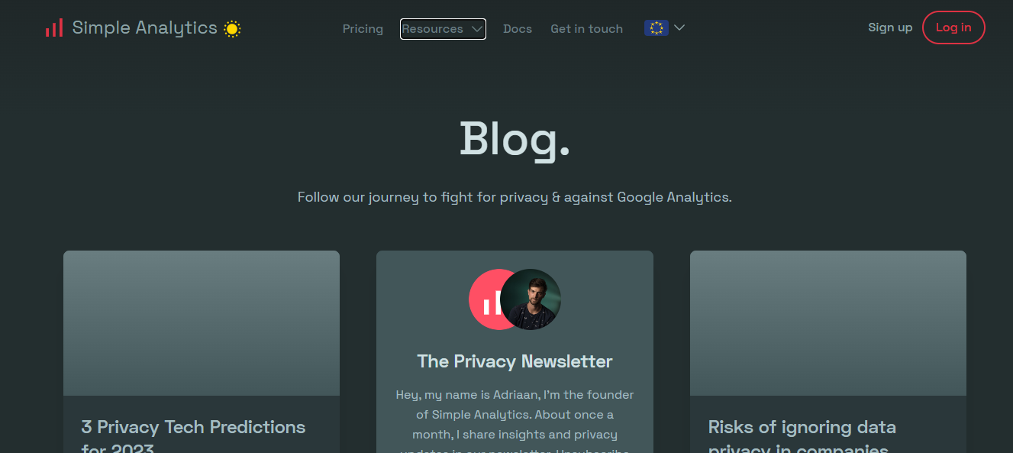Click the EU flag icon
Viewport: 1013px width, 453px height.
click(x=656, y=28)
